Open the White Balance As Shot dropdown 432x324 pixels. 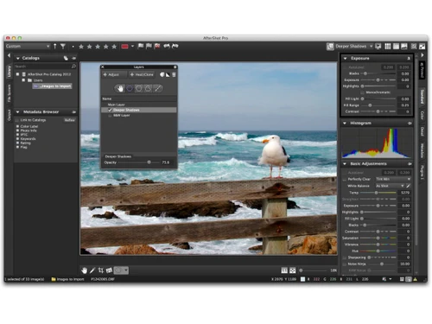coord(390,186)
